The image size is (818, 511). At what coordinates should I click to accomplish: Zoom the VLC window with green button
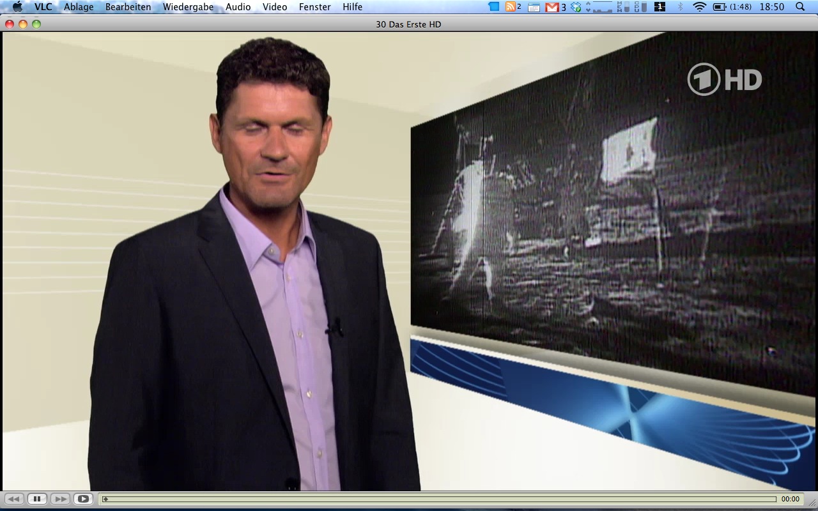[x=36, y=24]
